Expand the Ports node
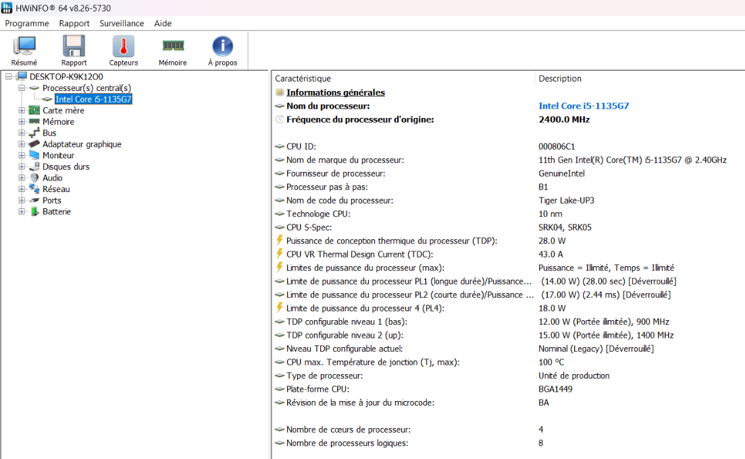This screenshot has width=745, height=459. [22, 200]
